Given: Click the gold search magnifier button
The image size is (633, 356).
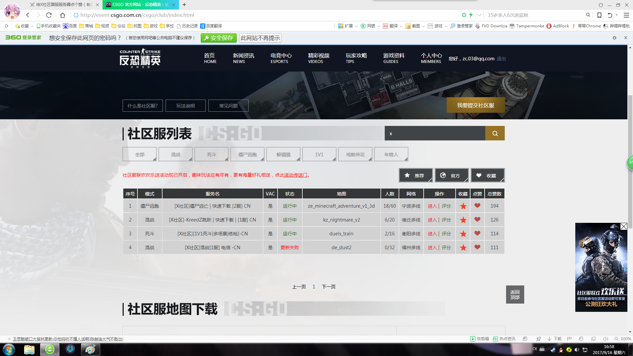Looking at the screenshot, I should (x=495, y=133).
